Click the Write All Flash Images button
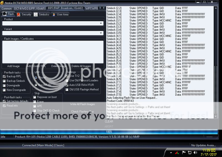 (82, 104)
